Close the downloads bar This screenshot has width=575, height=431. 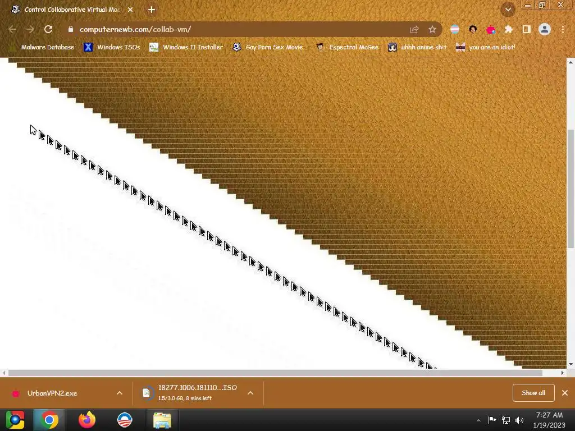[565, 393]
